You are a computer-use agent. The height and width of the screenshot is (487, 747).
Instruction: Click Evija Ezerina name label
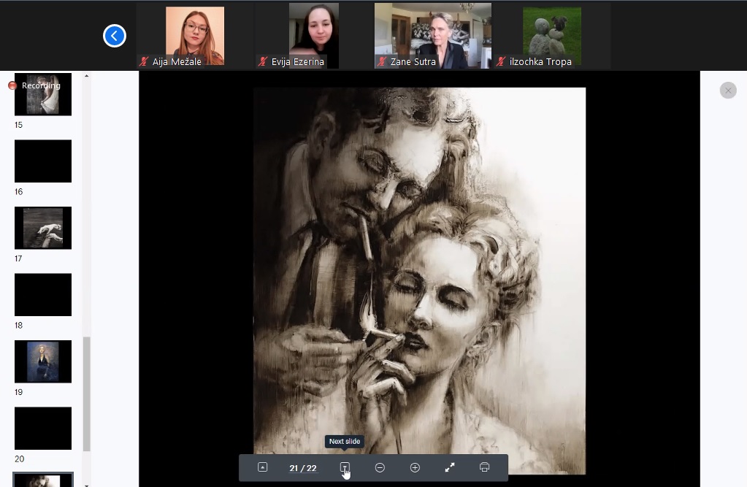298,61
